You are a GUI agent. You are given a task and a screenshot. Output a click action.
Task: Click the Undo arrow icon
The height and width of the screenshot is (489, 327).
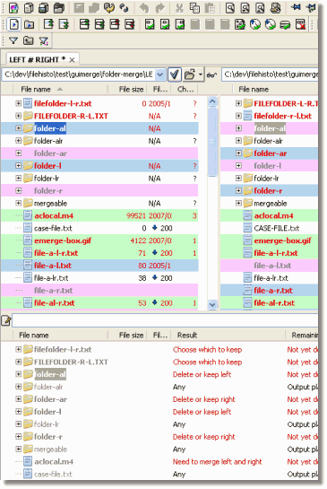(144, 8)
